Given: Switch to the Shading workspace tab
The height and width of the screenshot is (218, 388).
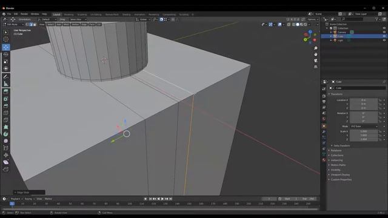Looking at the screenshot, I should tap(126, 15).
